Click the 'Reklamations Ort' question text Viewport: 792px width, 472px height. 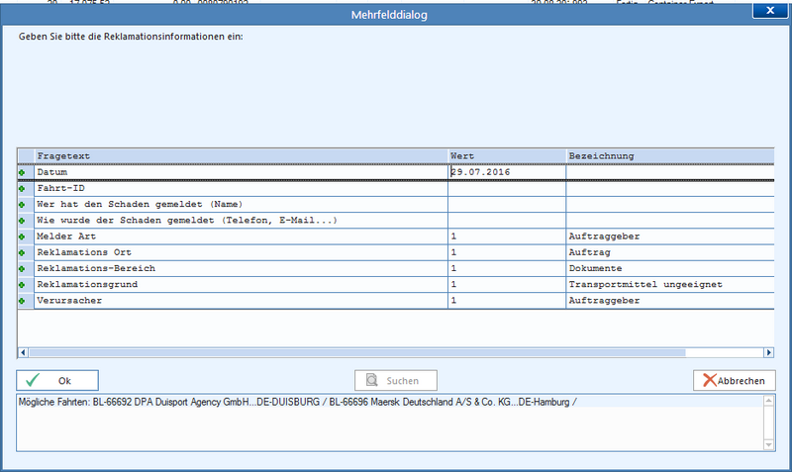(84, 252)
